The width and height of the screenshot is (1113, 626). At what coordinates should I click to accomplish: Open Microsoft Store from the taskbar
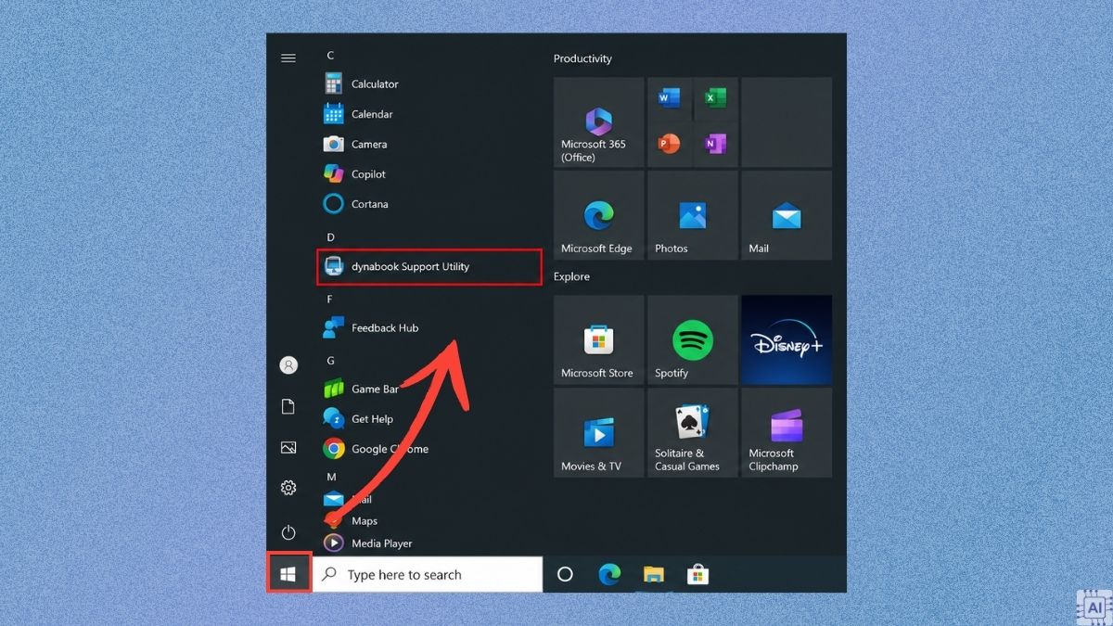(x=698, y=575)
